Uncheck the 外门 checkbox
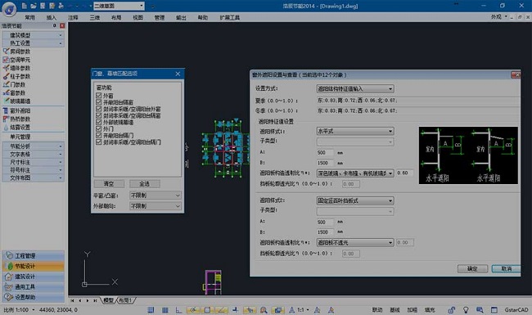The height and width of the screenshot is (315, 532). tap(99, 128)
